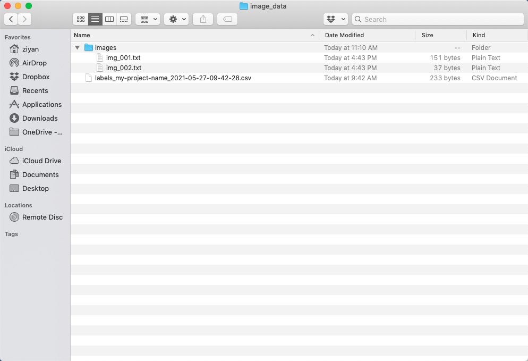Open iCloud Drive in the sidebar
This screenshot has width=528, height=361.
(x=41, y=161)
